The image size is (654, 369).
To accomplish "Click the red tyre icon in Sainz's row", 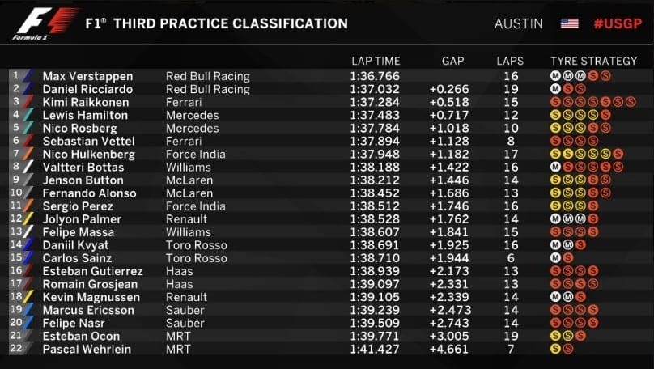I will point(567,257).
